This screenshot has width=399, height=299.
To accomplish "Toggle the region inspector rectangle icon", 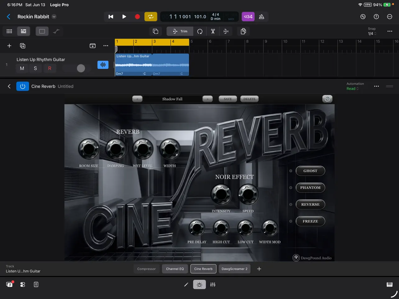I will click(42, 31).
